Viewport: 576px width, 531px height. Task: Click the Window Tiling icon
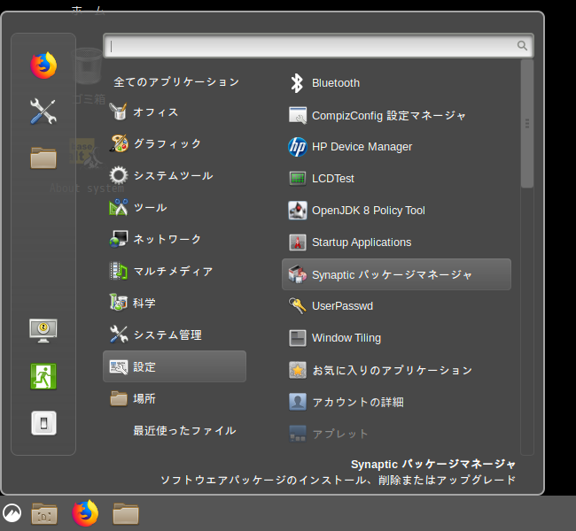point(298,338)
